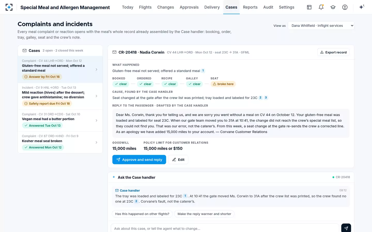
Task: Open the mild reaction hives incident
Action: click(x=60, y=96)
